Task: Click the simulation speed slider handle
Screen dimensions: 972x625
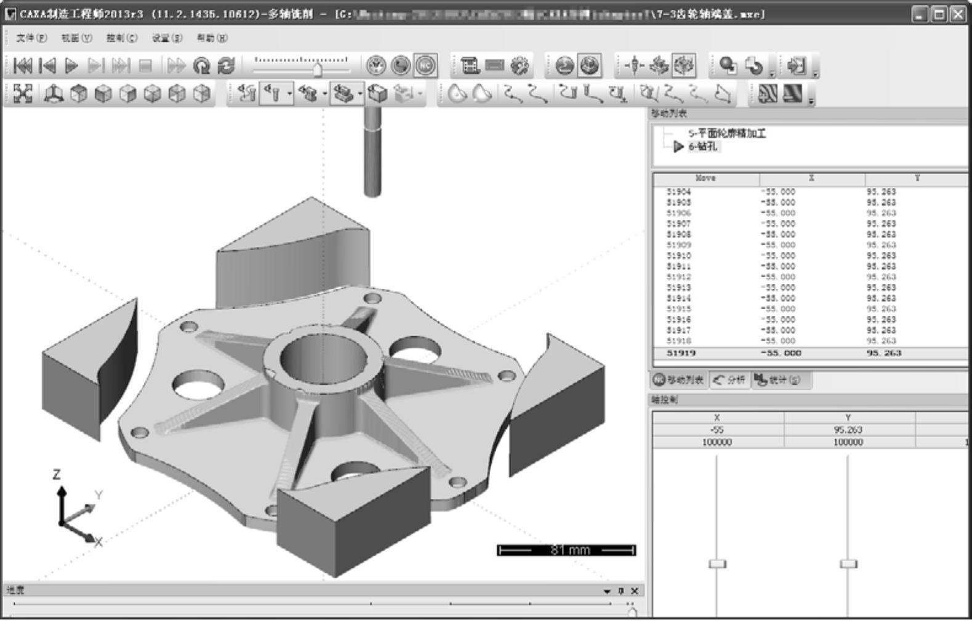Action: (317, 70)
